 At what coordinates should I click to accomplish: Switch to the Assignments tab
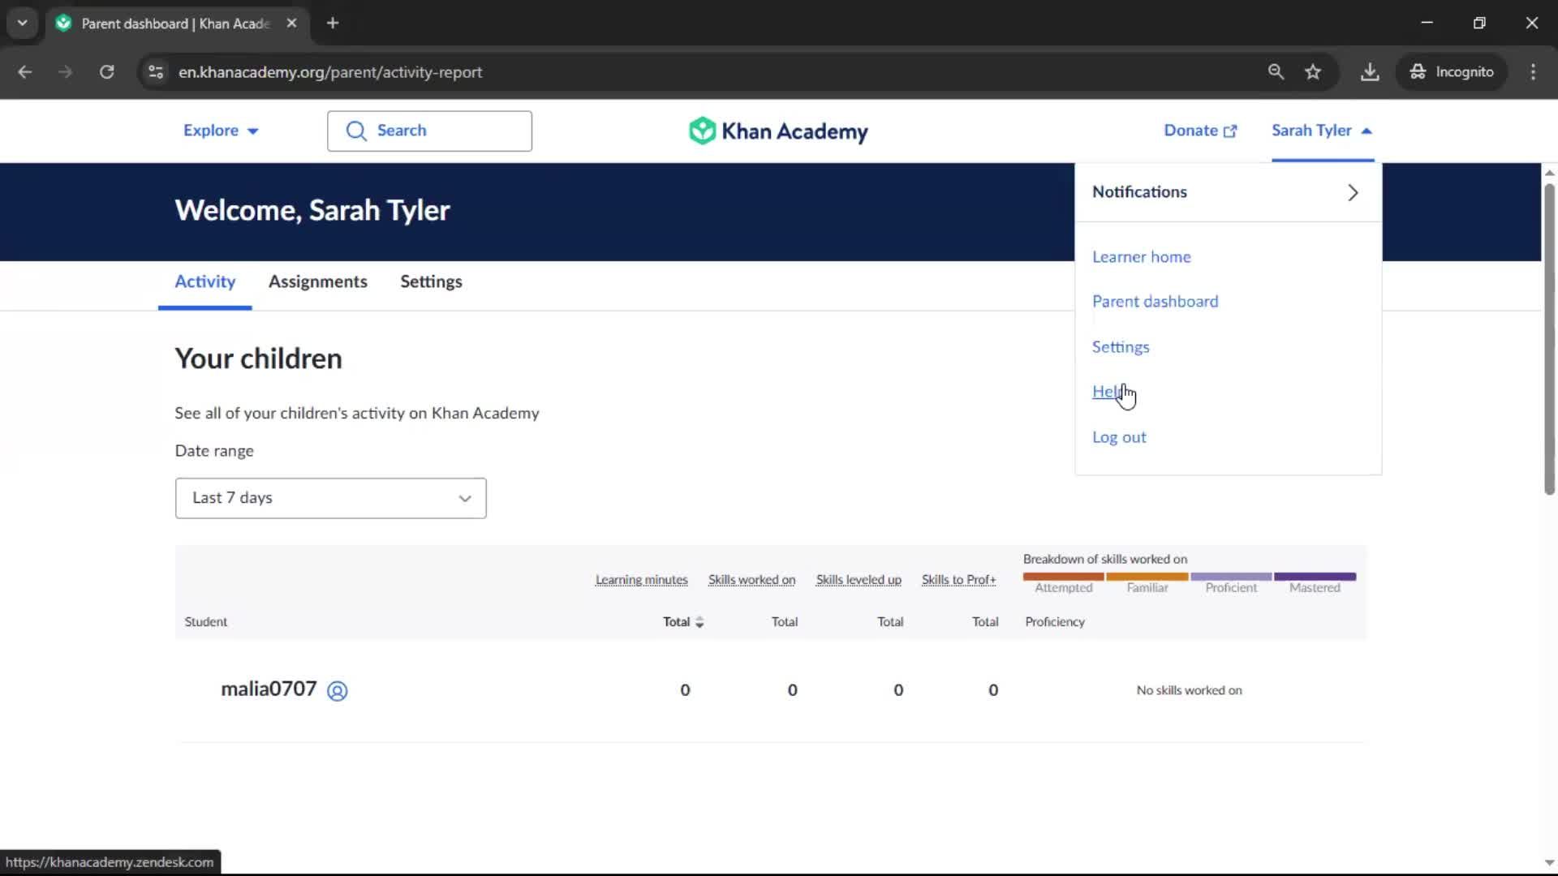tap(317, 282)
